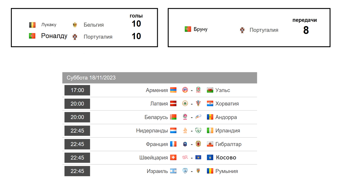
Task: Click the Andorra flag beside Андорра
Action: pos(210,117)
